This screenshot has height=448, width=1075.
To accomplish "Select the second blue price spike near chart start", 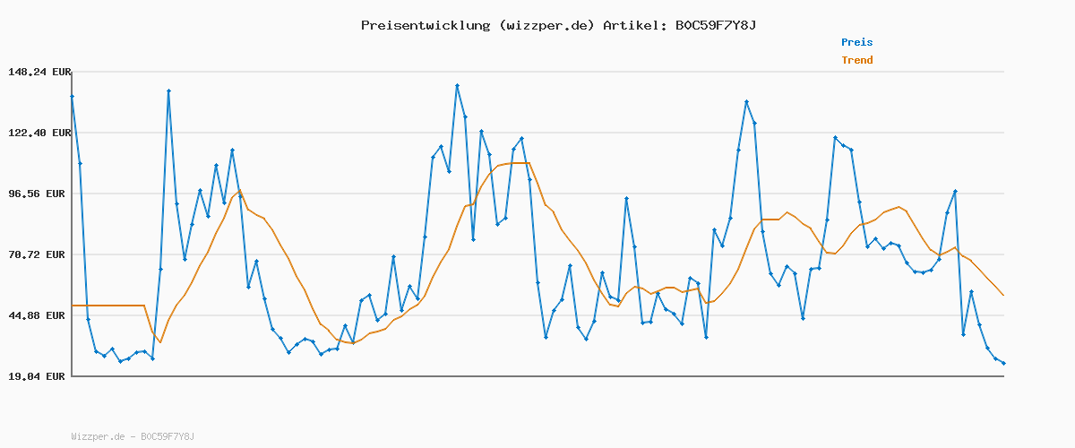I will pyautogui.click(x=168, y=90).
